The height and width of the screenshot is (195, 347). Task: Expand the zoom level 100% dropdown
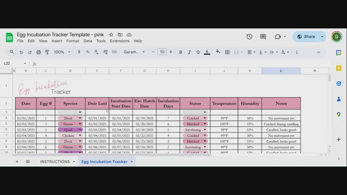[x=62, y=52]
